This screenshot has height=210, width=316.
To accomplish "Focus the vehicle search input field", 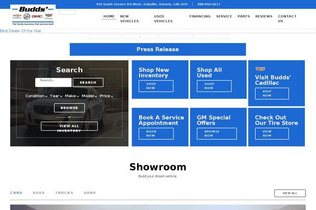I will point(53,82).
